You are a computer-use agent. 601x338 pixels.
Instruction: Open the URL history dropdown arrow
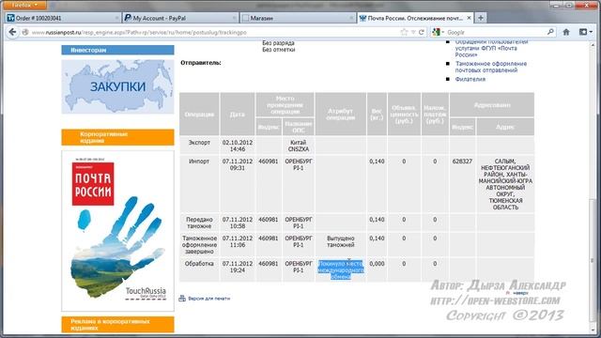(x=413, y=33)
